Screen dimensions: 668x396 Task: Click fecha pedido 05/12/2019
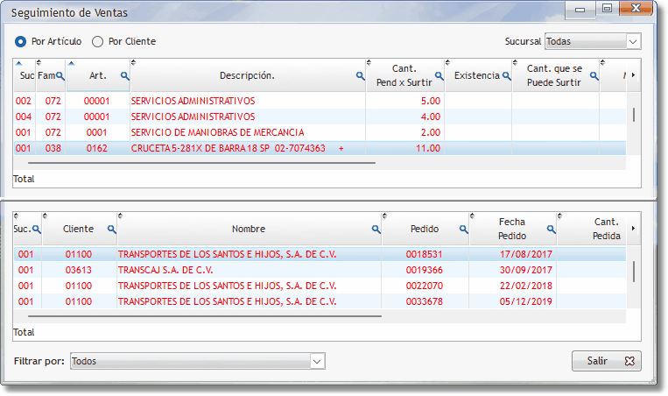pos(525,301)
